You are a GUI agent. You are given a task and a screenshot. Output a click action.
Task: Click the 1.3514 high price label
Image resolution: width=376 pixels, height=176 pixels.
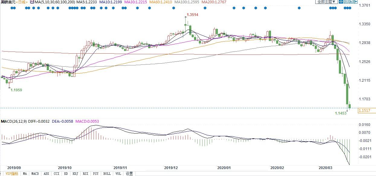(x=192, y=14)
